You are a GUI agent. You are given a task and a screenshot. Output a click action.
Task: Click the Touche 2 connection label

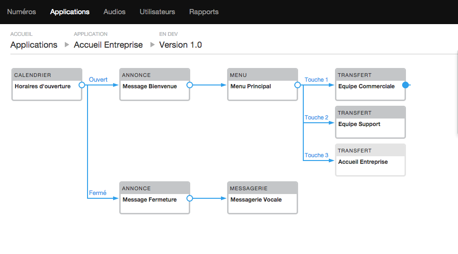317,118
